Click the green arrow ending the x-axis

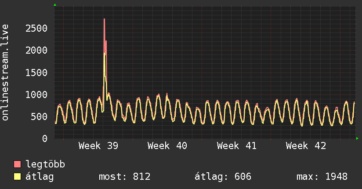[357, 138]
